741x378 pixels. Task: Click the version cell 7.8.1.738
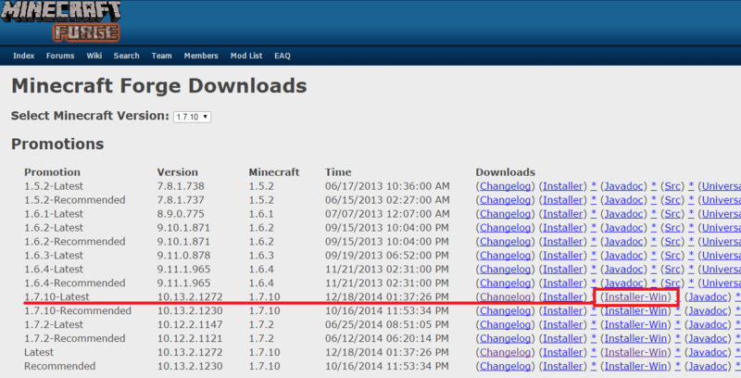pos(181,186)
